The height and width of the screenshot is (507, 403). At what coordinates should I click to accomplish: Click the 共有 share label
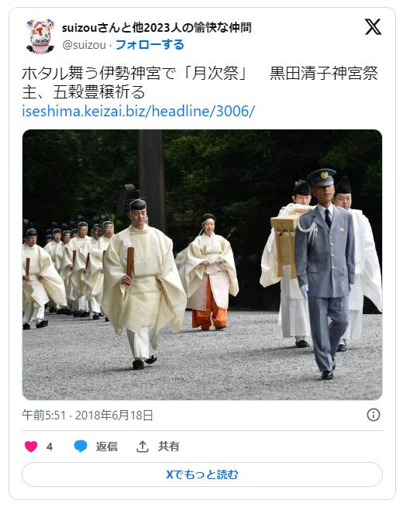coord(168,447)
